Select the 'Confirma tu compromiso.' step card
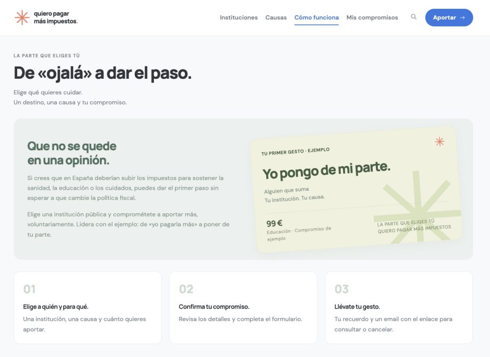Screen dimensions: 490x357 click(x=243, y=308)
